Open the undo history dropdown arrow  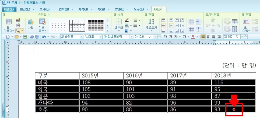(48, 37)
